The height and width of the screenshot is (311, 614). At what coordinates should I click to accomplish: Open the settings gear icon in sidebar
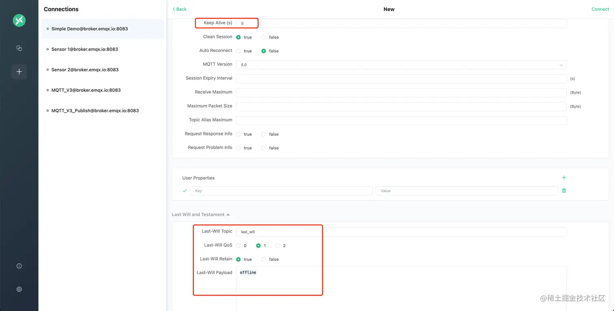19,290
